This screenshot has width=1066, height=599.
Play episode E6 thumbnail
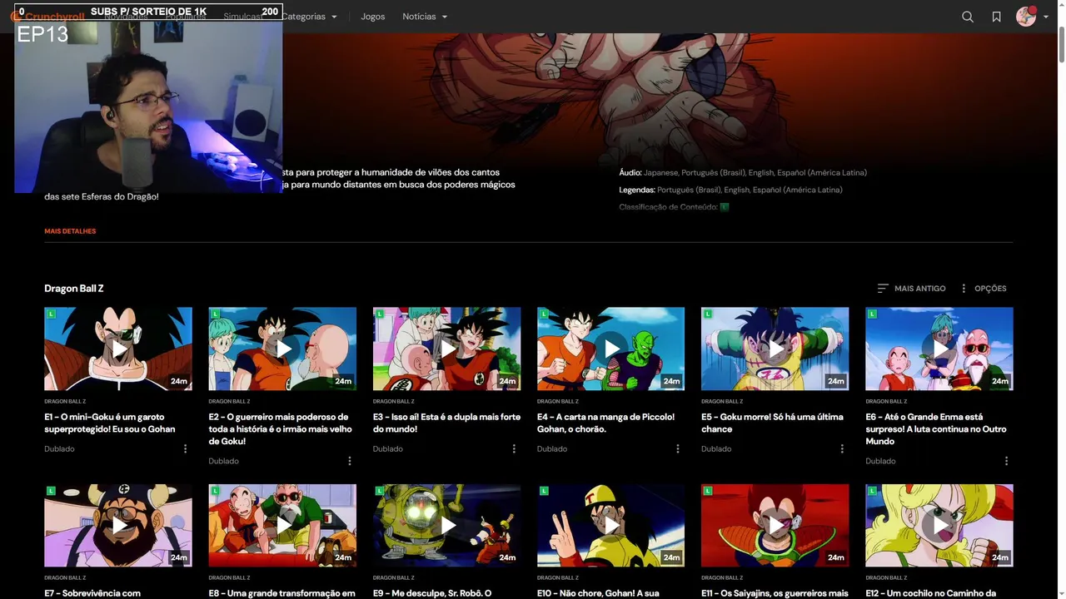939,349
